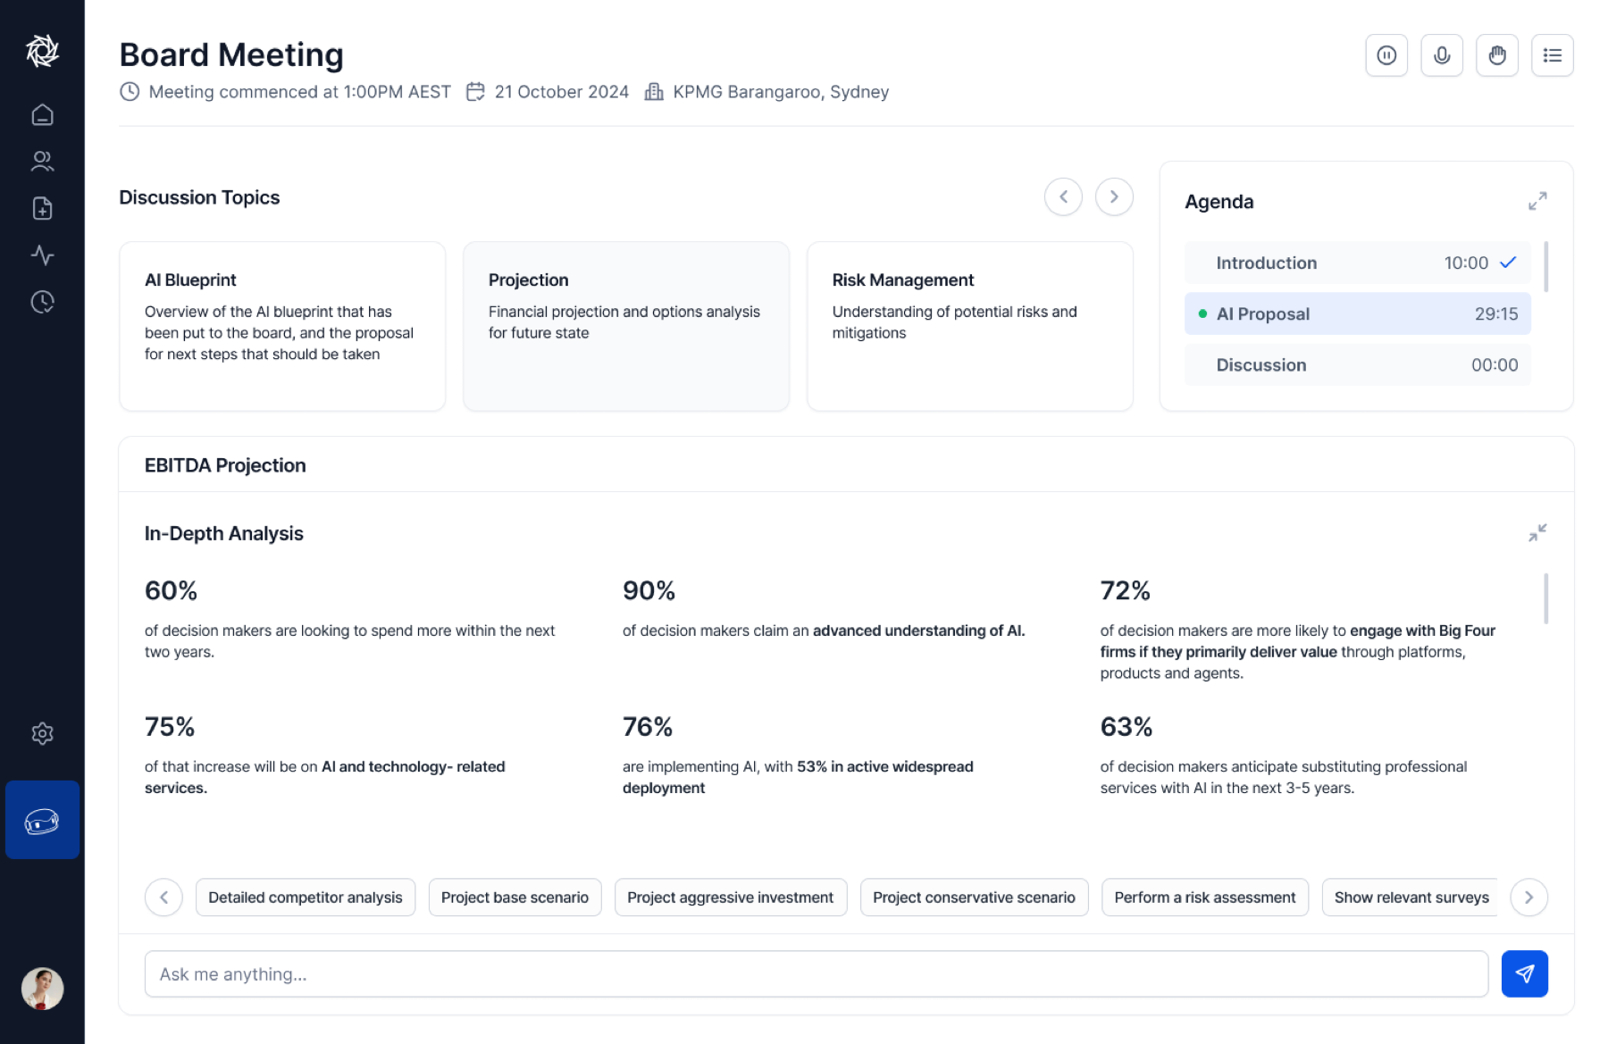Toggle the microphone button
1608x1044 pixels.
[1442, 55]
